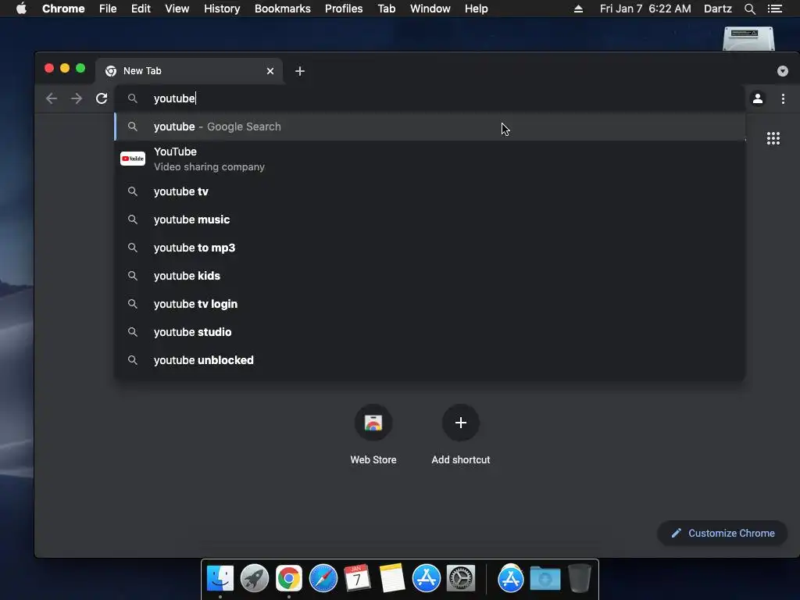Open the Edit menu
800x600 pixels.
(x=141, y=9)
